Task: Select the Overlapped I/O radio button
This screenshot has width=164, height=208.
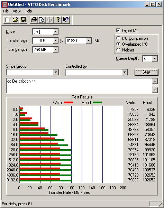Action: pyautogui.click(x=118, y=44)
